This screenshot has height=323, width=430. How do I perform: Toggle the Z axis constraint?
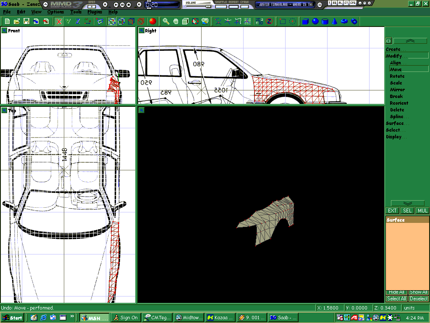[x=78, y=21]
